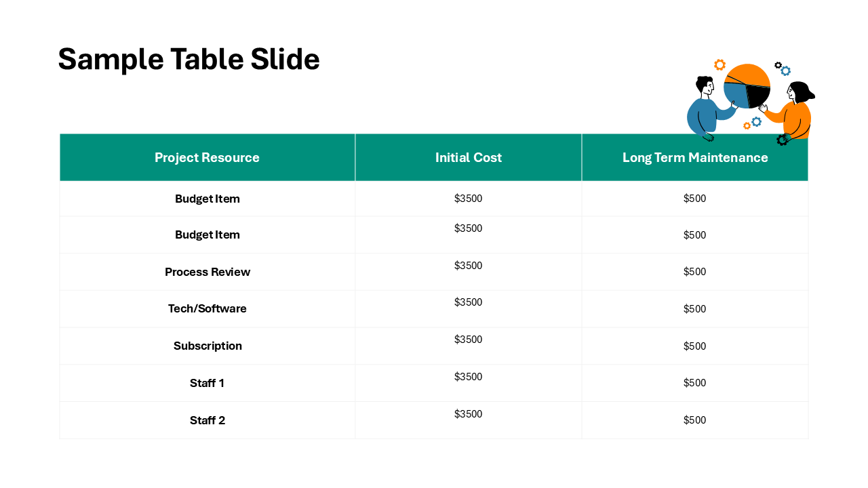Select the 'Long Term Maintenance' header cell
Image resolution: width=868 pixels, height=488 pixels.
(x=695, y=157)
